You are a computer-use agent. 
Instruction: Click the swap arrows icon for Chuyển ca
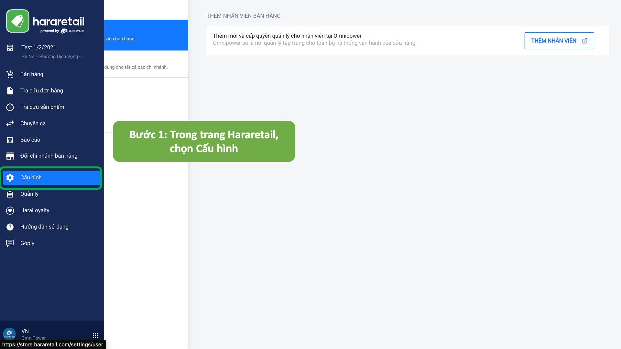tap(10, 123)
